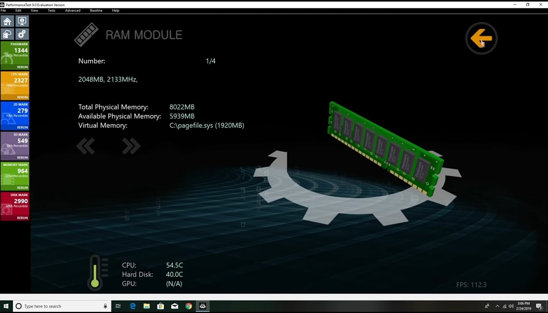Open the cloud baseline manager icon
The width and height of the screenshot is (548, 313).
(x=7, y=34)
